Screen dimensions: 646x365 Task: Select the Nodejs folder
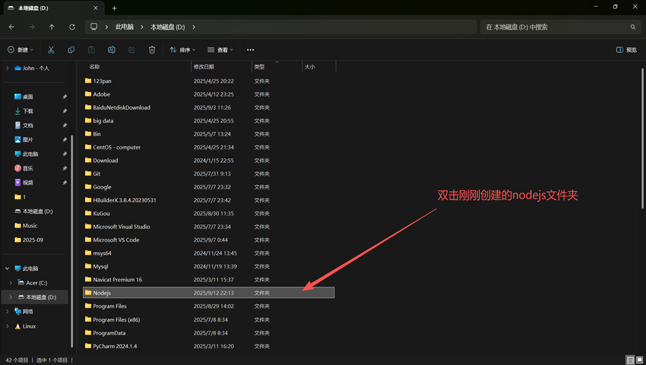pyautogui.click(x=209, y=293)
